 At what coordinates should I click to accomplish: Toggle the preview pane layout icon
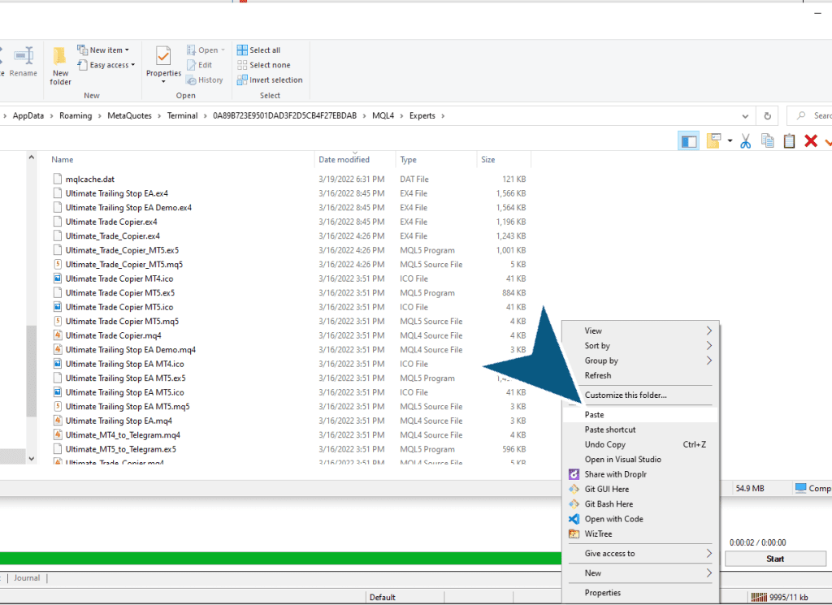click(689, 141)
